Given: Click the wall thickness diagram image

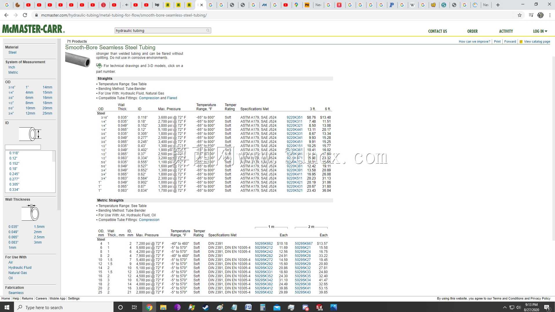Looking at the screenshot, I should [30, 213].
